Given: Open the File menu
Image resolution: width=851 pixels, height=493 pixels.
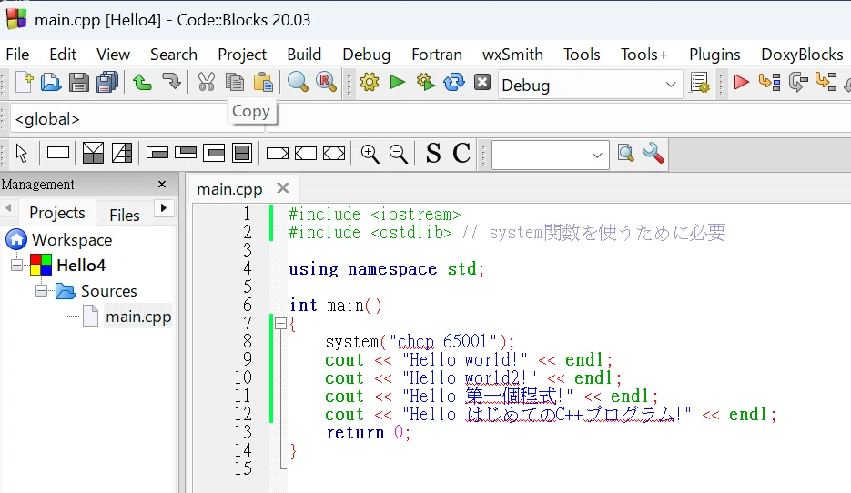Looking at the screenshot, I should tap(17, 55).
